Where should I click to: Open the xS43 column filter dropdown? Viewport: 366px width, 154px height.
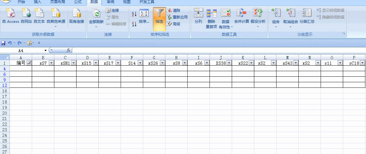pyautogui.click(x=296, y=63)
